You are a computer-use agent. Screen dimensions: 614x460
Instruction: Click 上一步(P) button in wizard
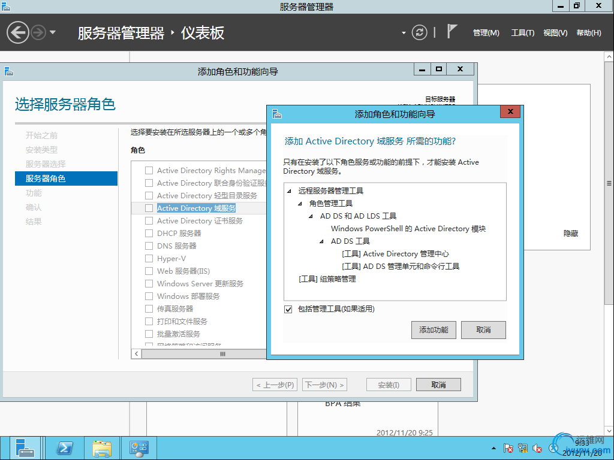click(x=275, y=385)
